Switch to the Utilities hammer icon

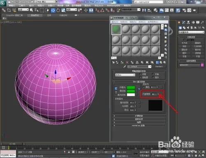(202, 23)
